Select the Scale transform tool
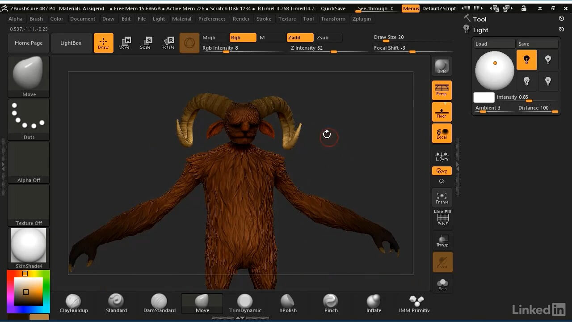 [146, 43]
